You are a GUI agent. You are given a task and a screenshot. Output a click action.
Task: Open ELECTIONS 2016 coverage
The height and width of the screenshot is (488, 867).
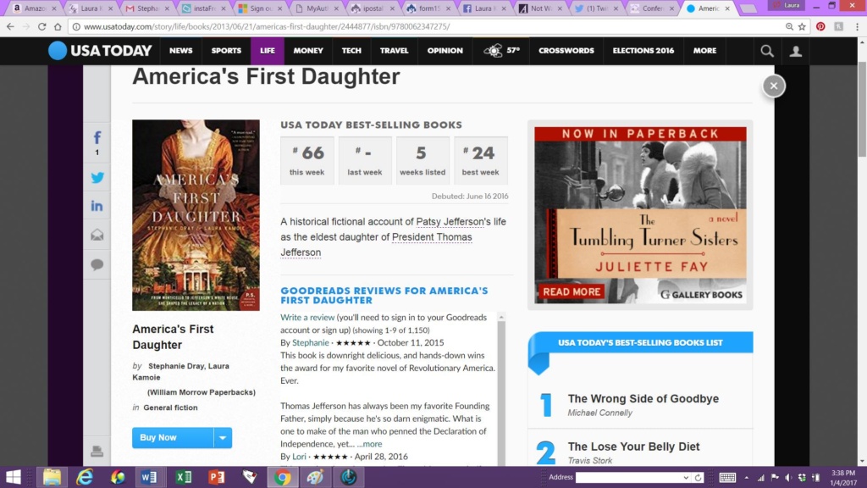[x=643, y=50]
